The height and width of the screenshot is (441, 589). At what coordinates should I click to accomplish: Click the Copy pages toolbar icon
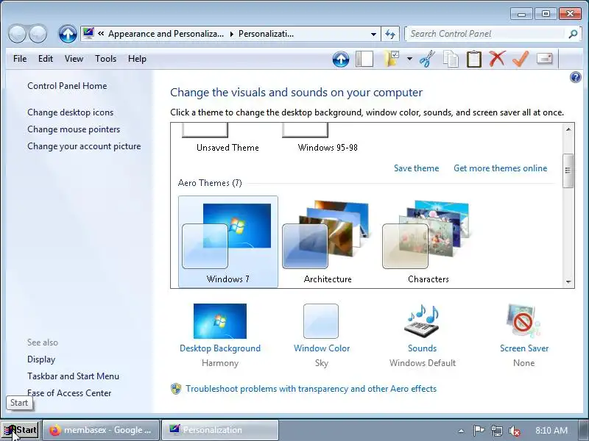tap(451, 59)
